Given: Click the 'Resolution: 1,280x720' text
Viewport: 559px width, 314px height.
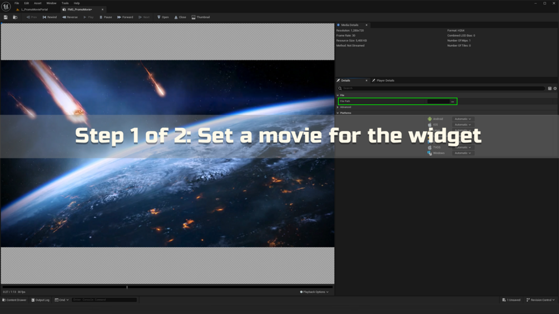Looking at the screenshot, I should pyautogui.click(x=350, y=31).
